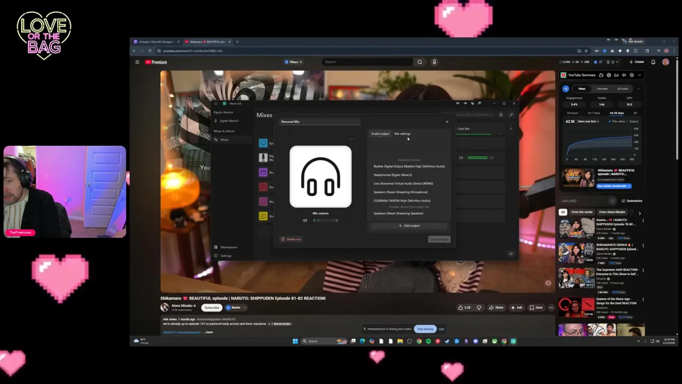Save the video to a playlist
Viewport: 682px width, 384px height.
pos(536,308)
